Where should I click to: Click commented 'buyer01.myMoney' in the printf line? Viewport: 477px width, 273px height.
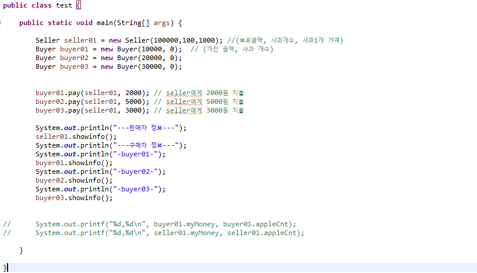point(184,224)
